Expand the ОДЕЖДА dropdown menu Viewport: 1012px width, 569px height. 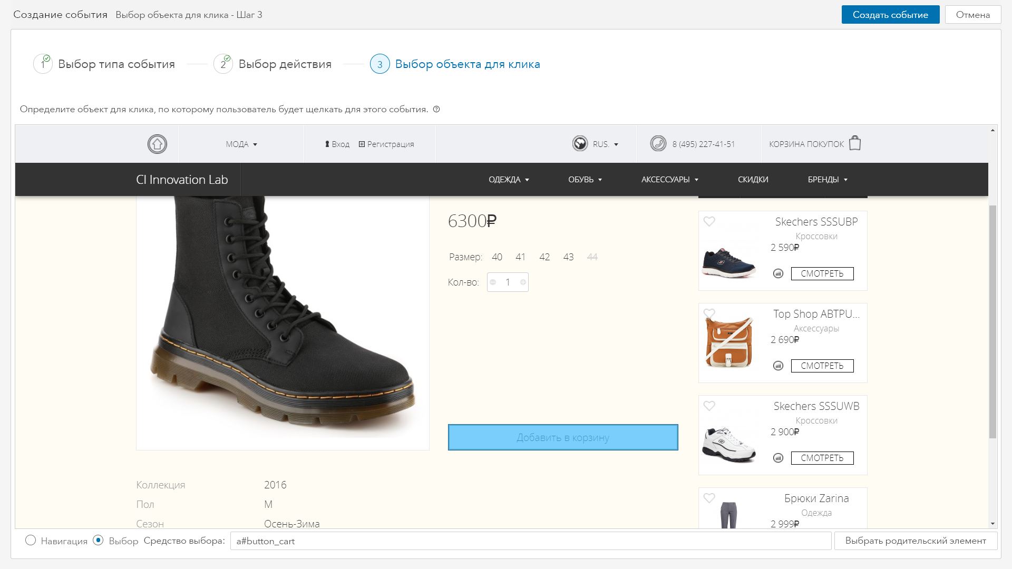point(509,180)
